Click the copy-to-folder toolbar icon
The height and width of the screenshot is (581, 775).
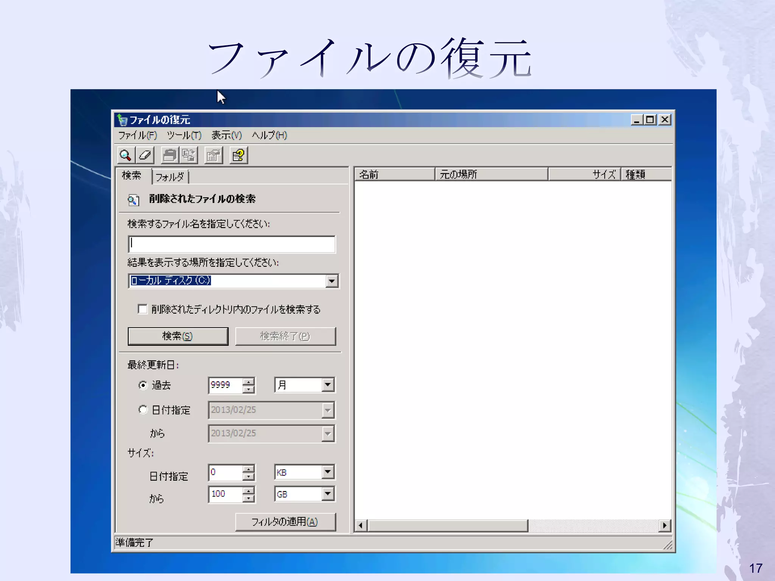188,155
